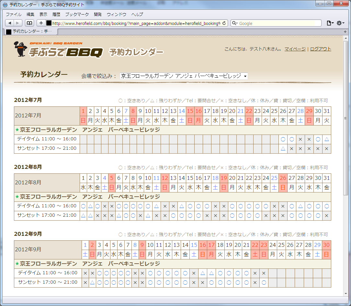Click the 手ぶらでBBQ logo

coord(58,49)
